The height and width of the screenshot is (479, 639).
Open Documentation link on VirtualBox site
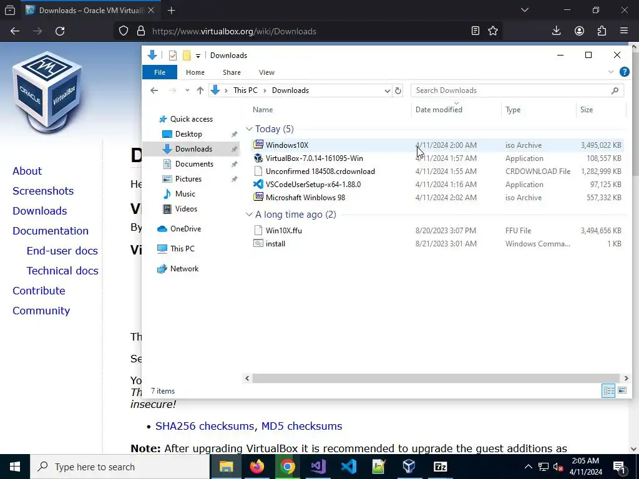(x=51, y=231)
